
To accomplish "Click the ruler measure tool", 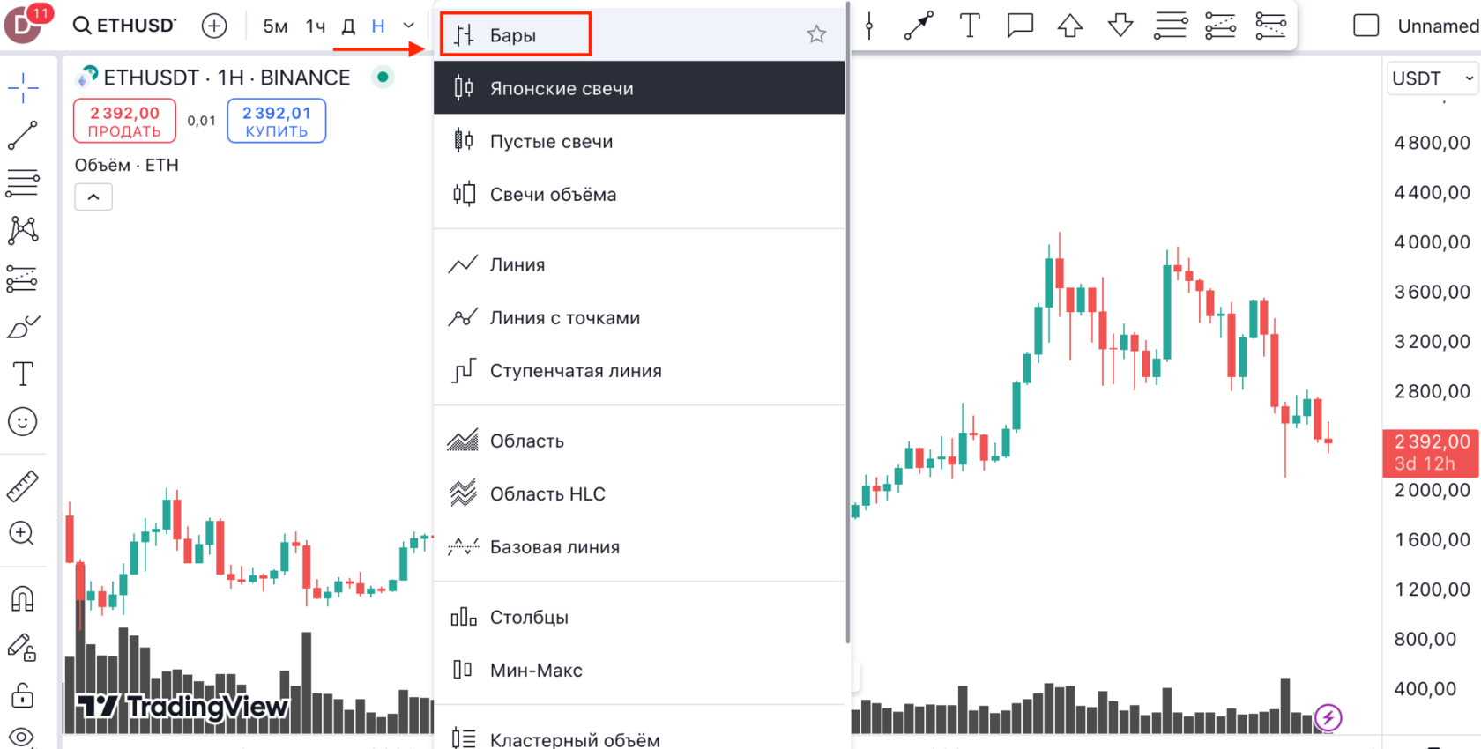I will [23, 486].
